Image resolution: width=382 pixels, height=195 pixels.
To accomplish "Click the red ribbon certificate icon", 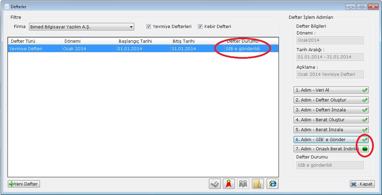I will (229, 184).
